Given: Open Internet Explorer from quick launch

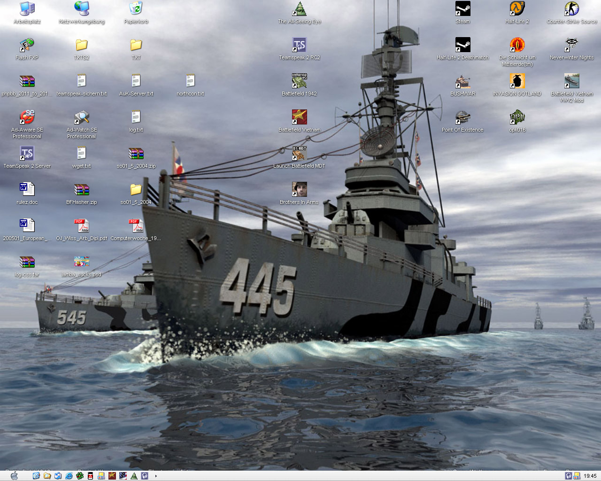Looking at the screenshot, I should (x=69, y=476).
